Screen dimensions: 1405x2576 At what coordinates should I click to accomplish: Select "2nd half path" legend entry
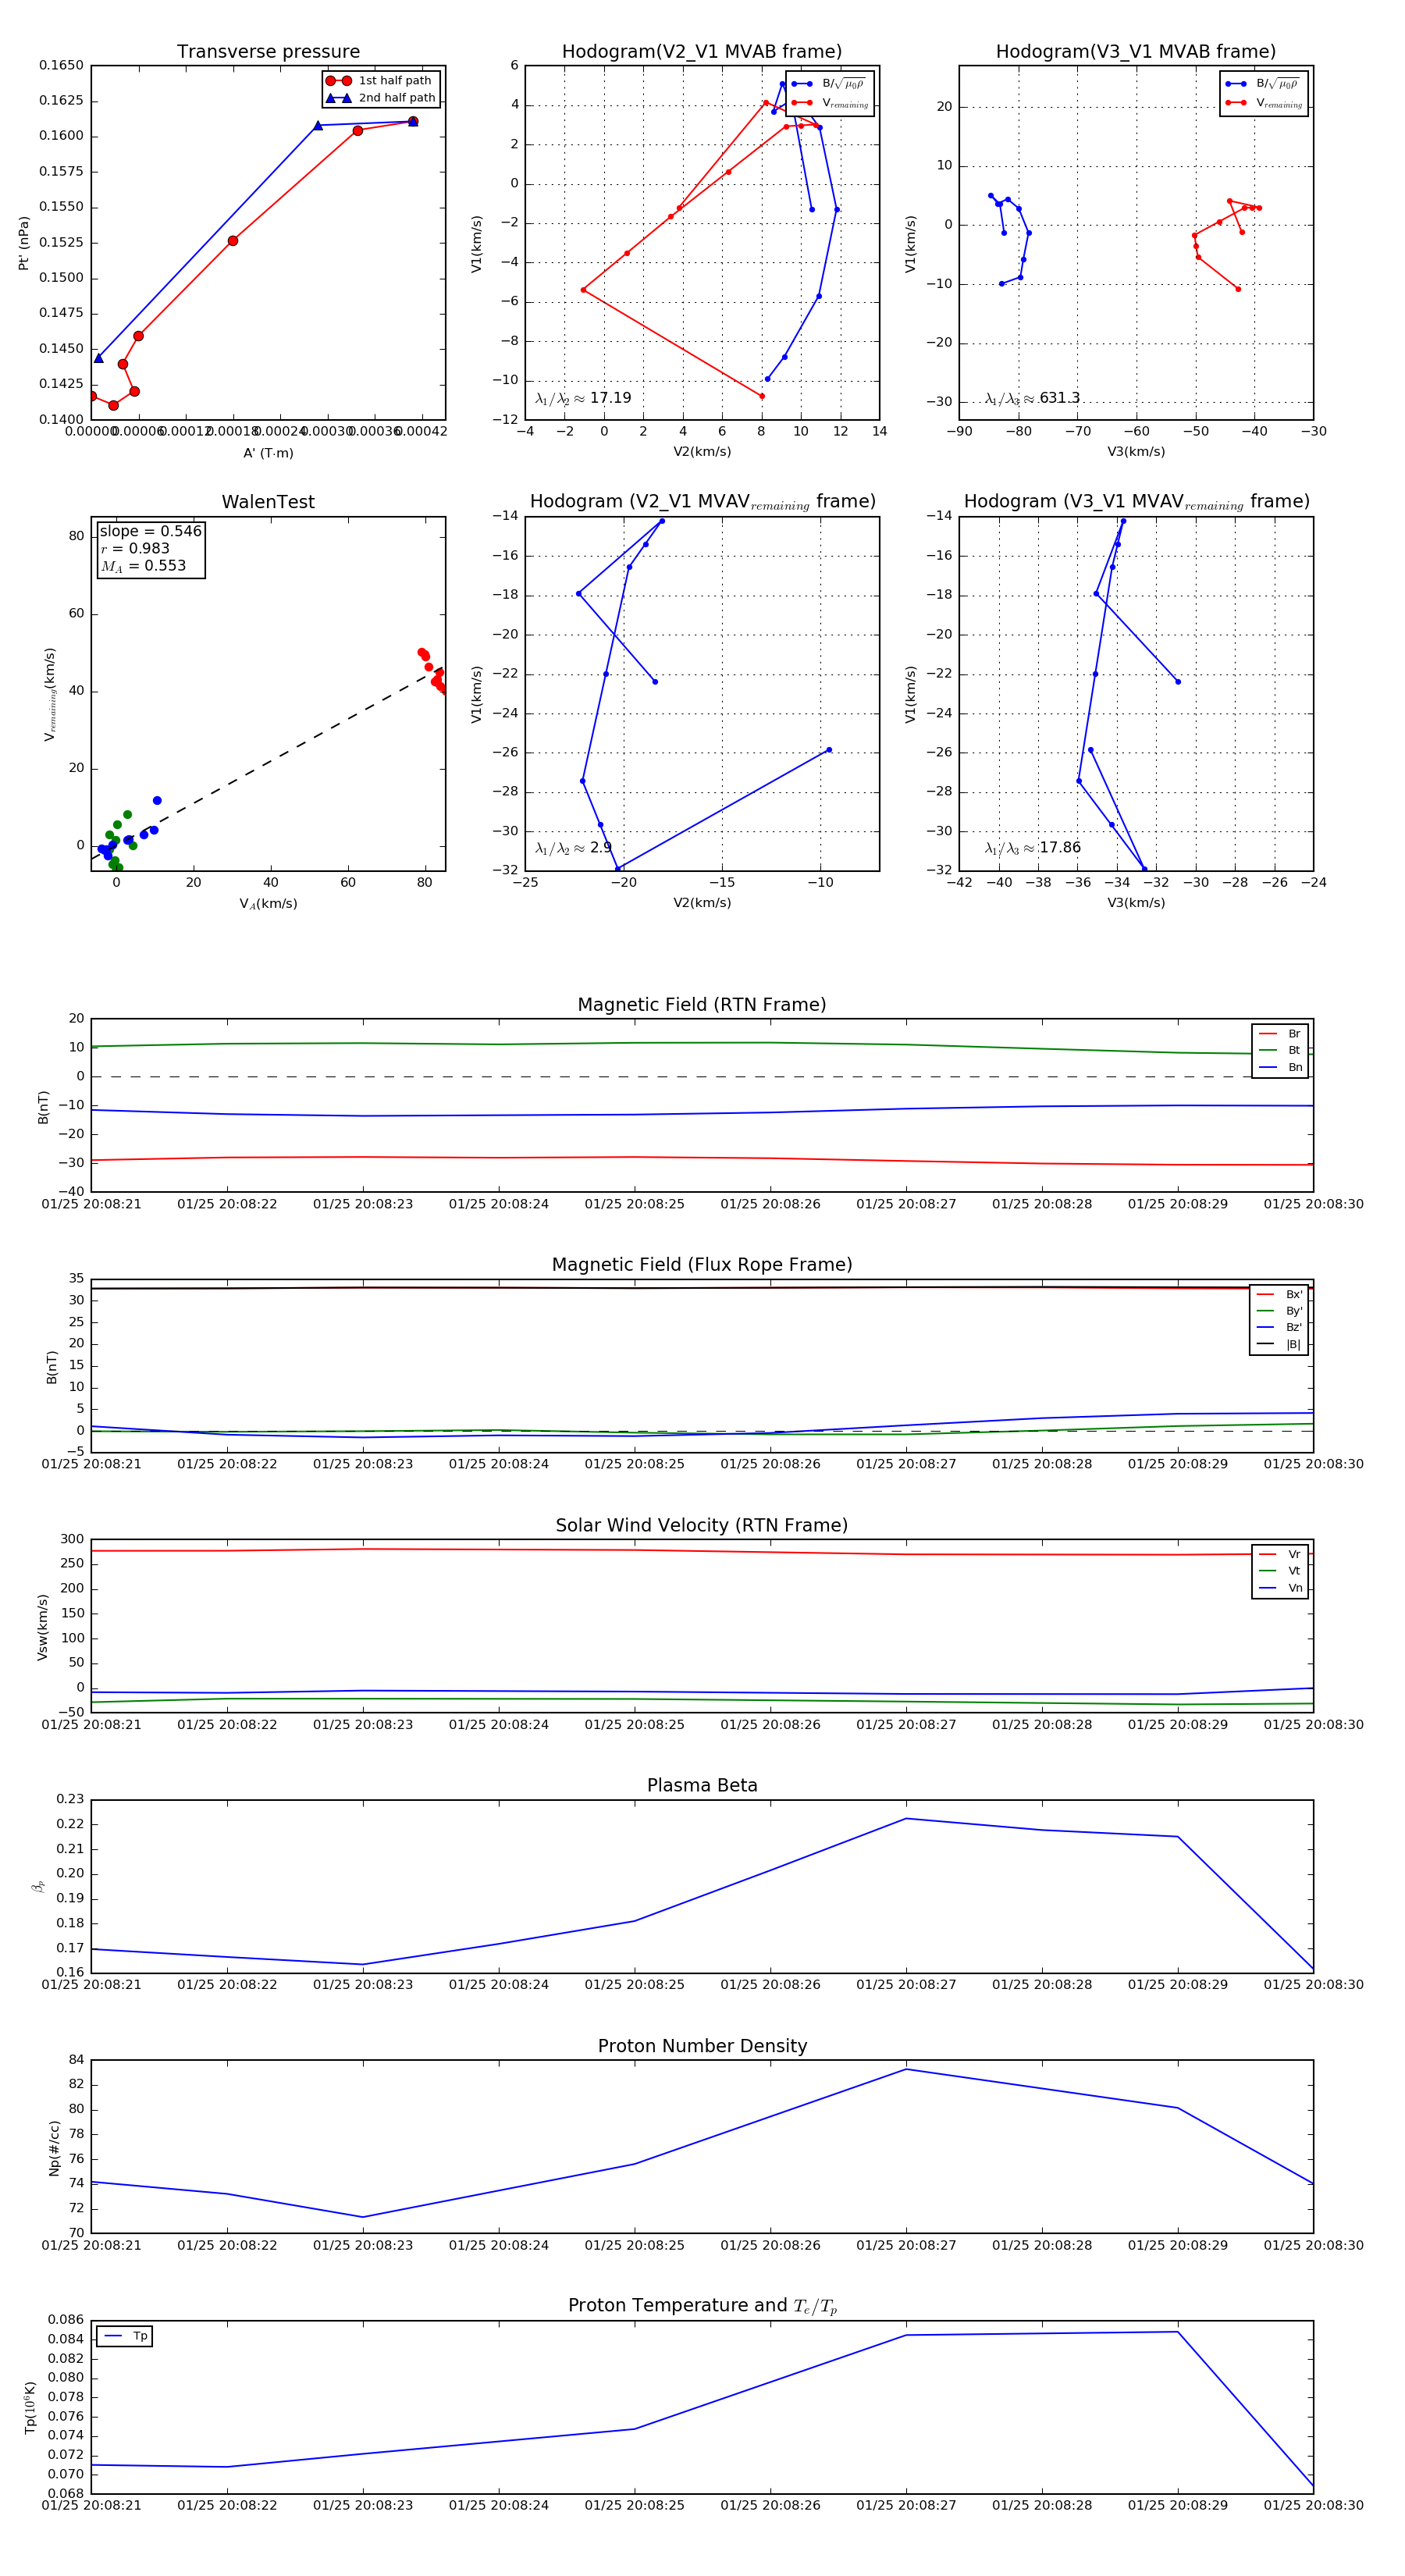click(381, 98)
